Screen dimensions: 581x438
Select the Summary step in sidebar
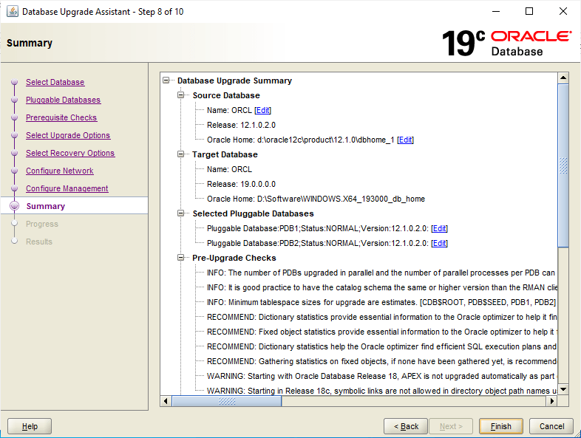click(46, 206)
